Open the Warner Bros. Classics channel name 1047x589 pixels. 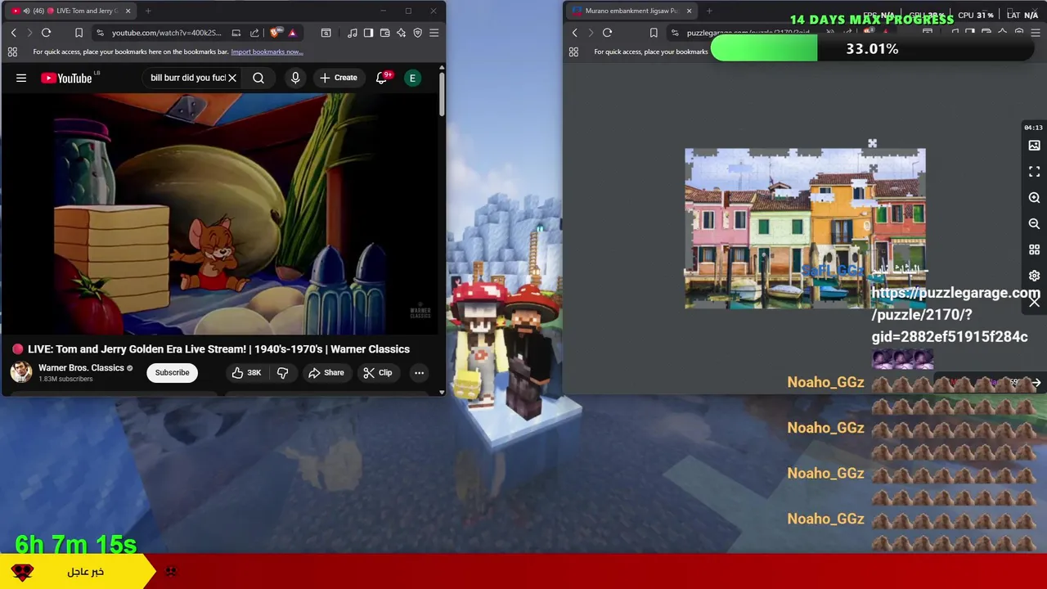pos(81,368)
